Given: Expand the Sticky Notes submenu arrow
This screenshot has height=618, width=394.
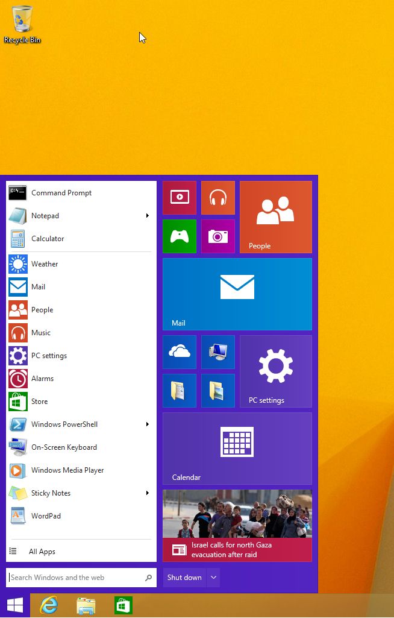Looking at the screenshot, I should pos(148,493).
